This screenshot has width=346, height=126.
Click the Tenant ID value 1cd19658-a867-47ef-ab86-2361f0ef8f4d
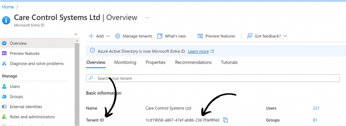pos(182,120)
